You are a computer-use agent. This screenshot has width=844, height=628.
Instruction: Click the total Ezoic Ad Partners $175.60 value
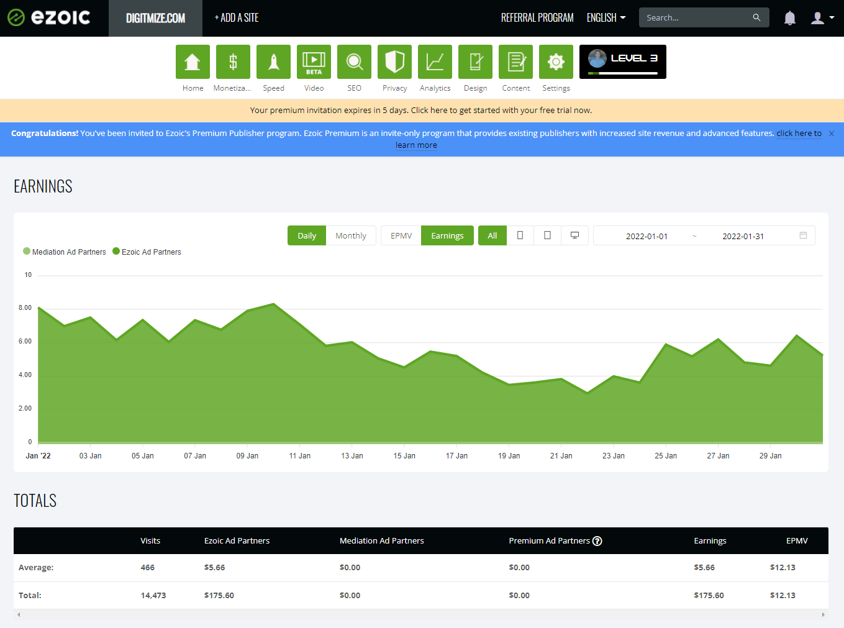[219, 595]
